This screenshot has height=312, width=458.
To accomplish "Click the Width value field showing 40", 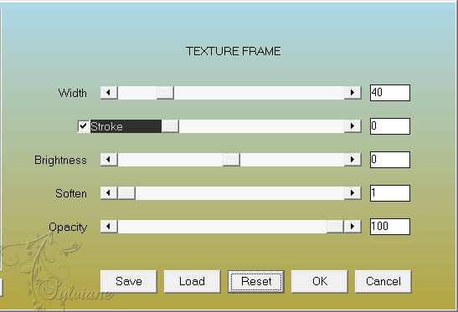I will (390, 93).
